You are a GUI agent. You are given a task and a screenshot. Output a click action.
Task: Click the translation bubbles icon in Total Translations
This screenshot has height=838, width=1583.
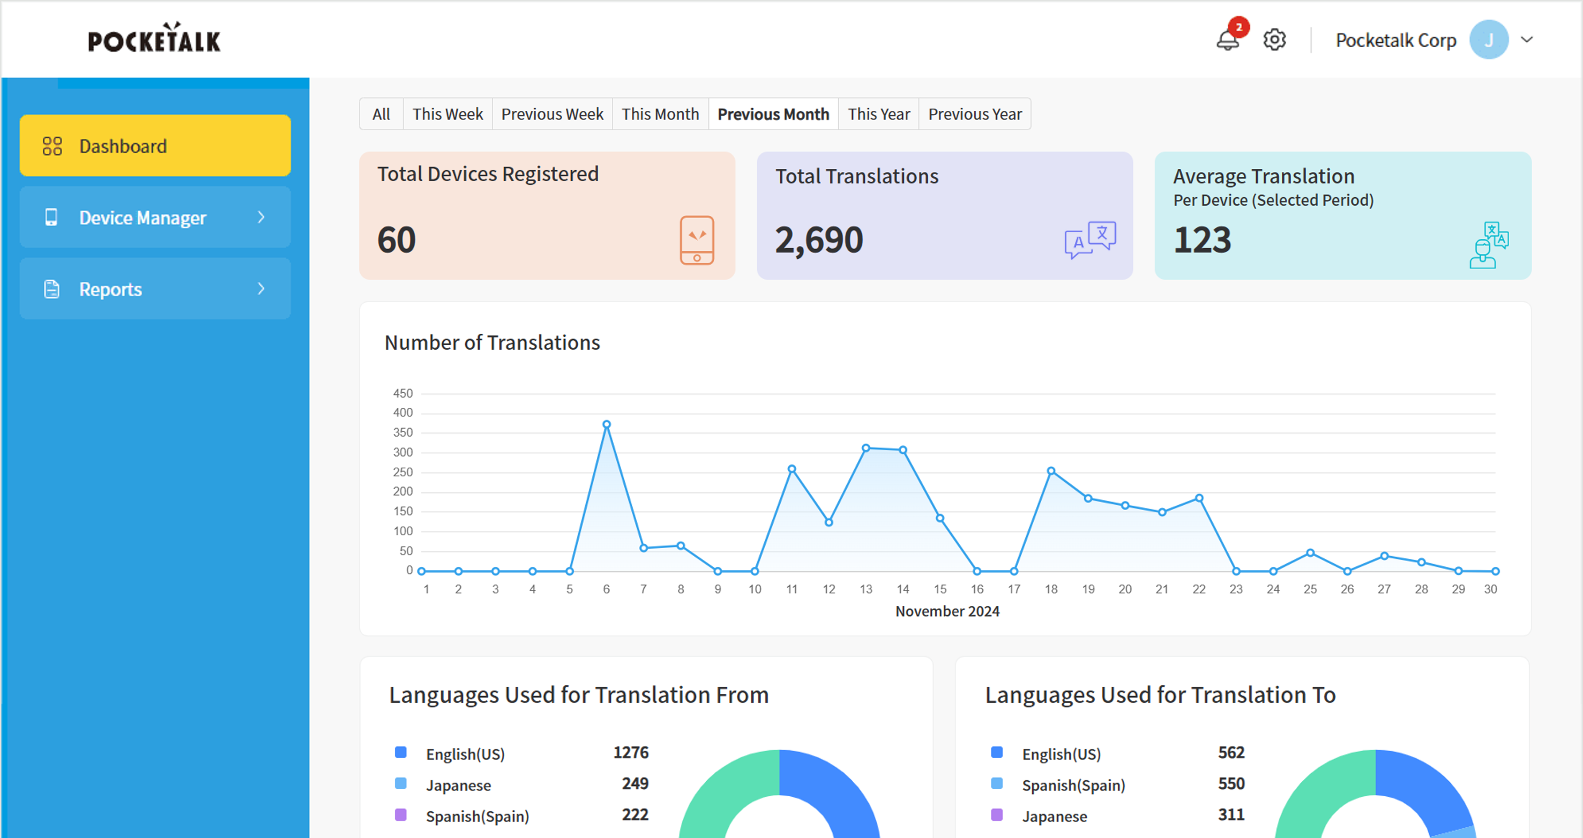pos(1090,240)
